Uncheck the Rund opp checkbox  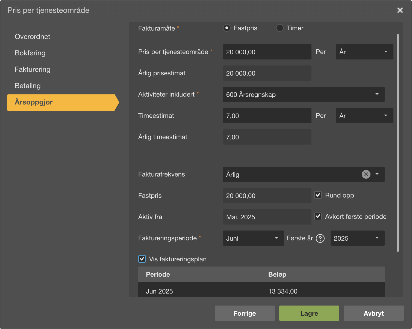click(x=318, y=195)
